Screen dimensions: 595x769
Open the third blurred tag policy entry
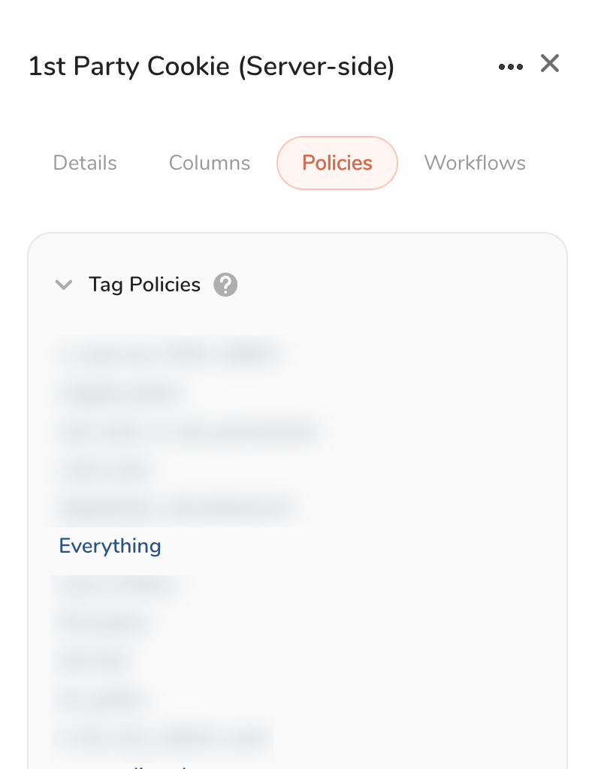point(188,432)
